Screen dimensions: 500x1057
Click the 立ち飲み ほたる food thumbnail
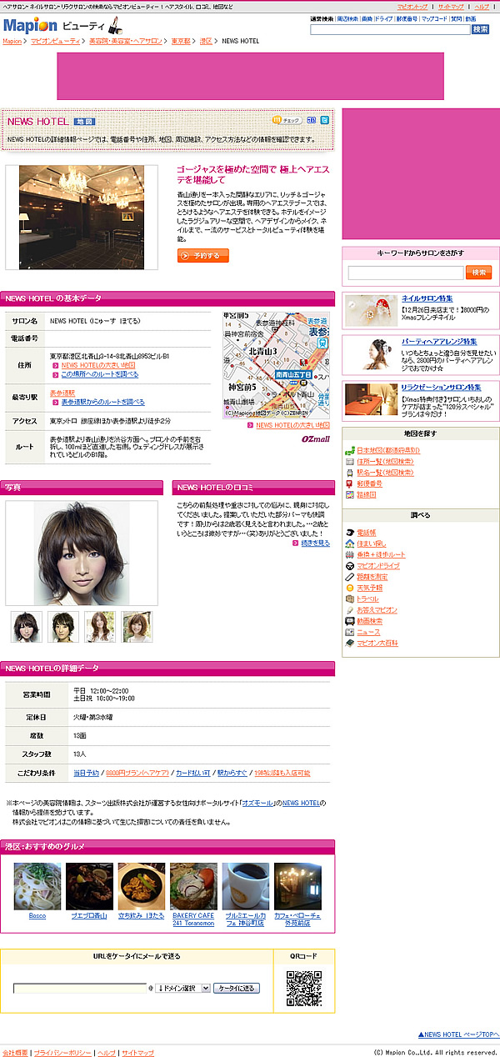tap(141, 886)
